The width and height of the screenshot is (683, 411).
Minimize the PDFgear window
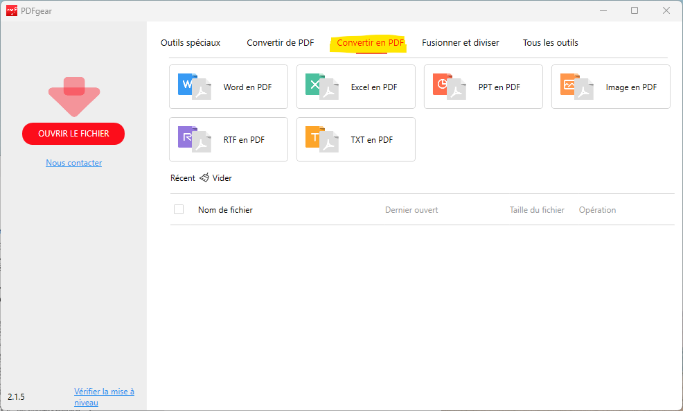[603, 10]
